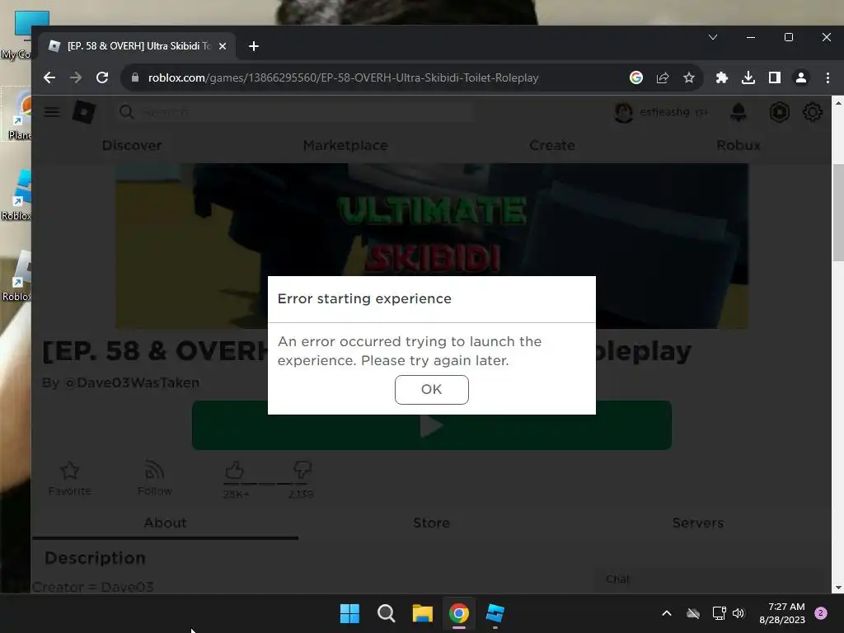844x633 pixels.
Task: Open Windows taskbar search
Action: click(386, 613)
